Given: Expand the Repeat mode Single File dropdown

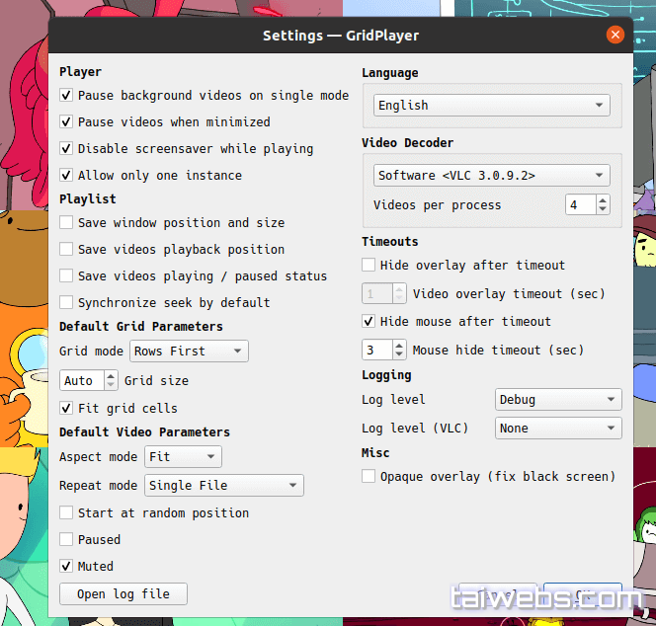Looking at the screenshot, I should 223,486.
